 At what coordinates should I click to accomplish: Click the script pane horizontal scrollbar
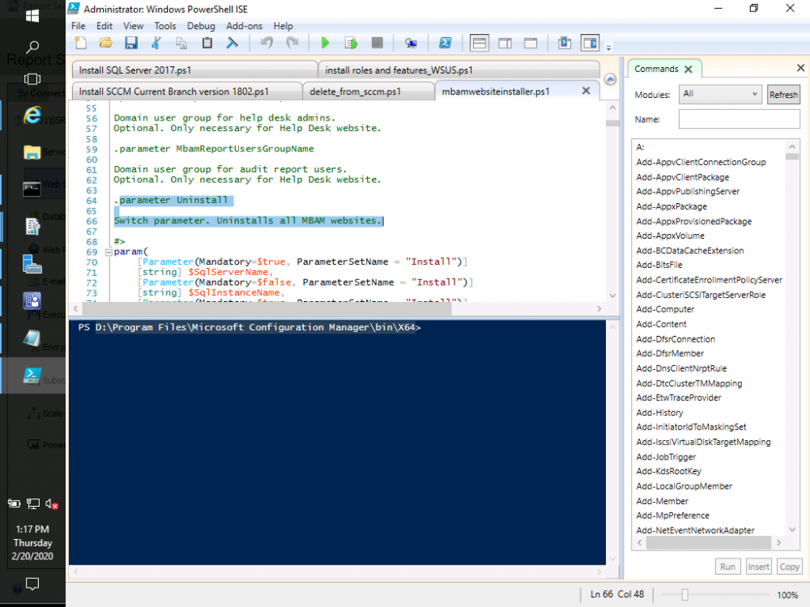[266, 308]
